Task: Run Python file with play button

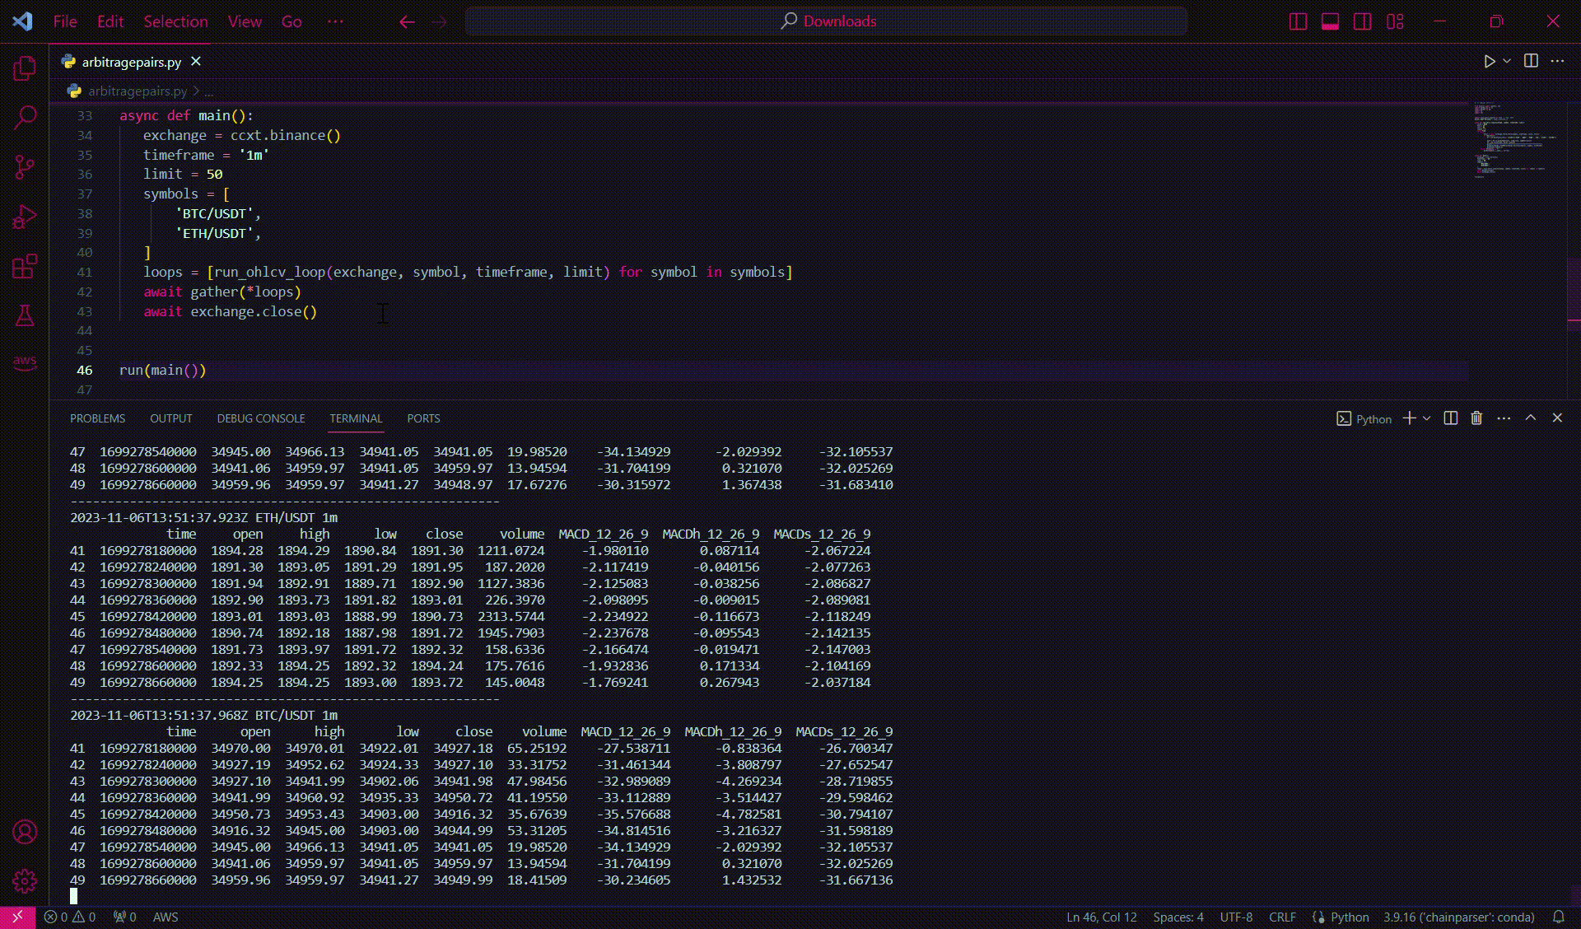Action: click(x=1489, y=61)
